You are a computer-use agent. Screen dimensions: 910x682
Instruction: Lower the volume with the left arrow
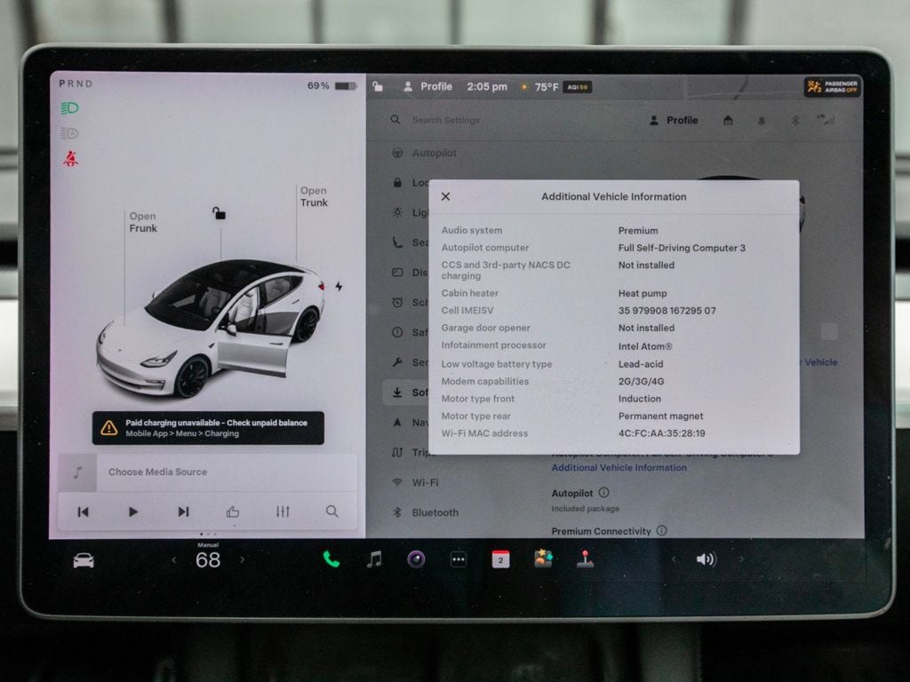[x=674, y=559]
